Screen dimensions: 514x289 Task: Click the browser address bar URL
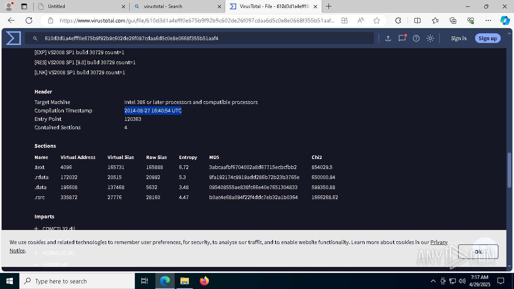tap(197, 20)
